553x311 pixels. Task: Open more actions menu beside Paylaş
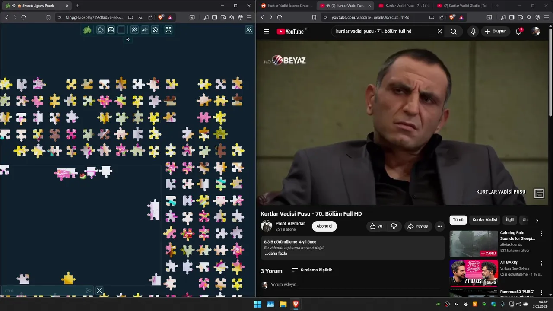(440, 226)
